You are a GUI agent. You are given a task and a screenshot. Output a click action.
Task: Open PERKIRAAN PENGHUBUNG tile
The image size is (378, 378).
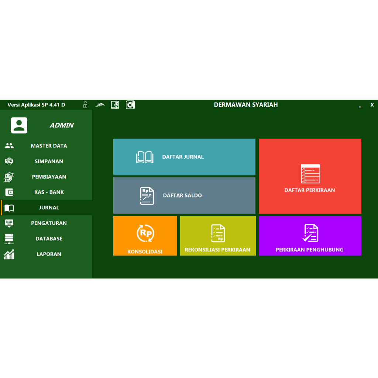coord(310,236)
